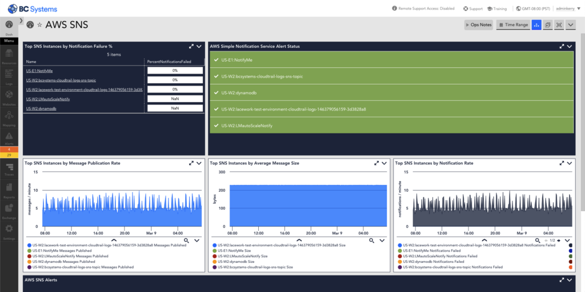The image size is (585, 292).
Task: Enter fullscreen via the toolbar fullscreen icon
Action: tap(559, 25)
